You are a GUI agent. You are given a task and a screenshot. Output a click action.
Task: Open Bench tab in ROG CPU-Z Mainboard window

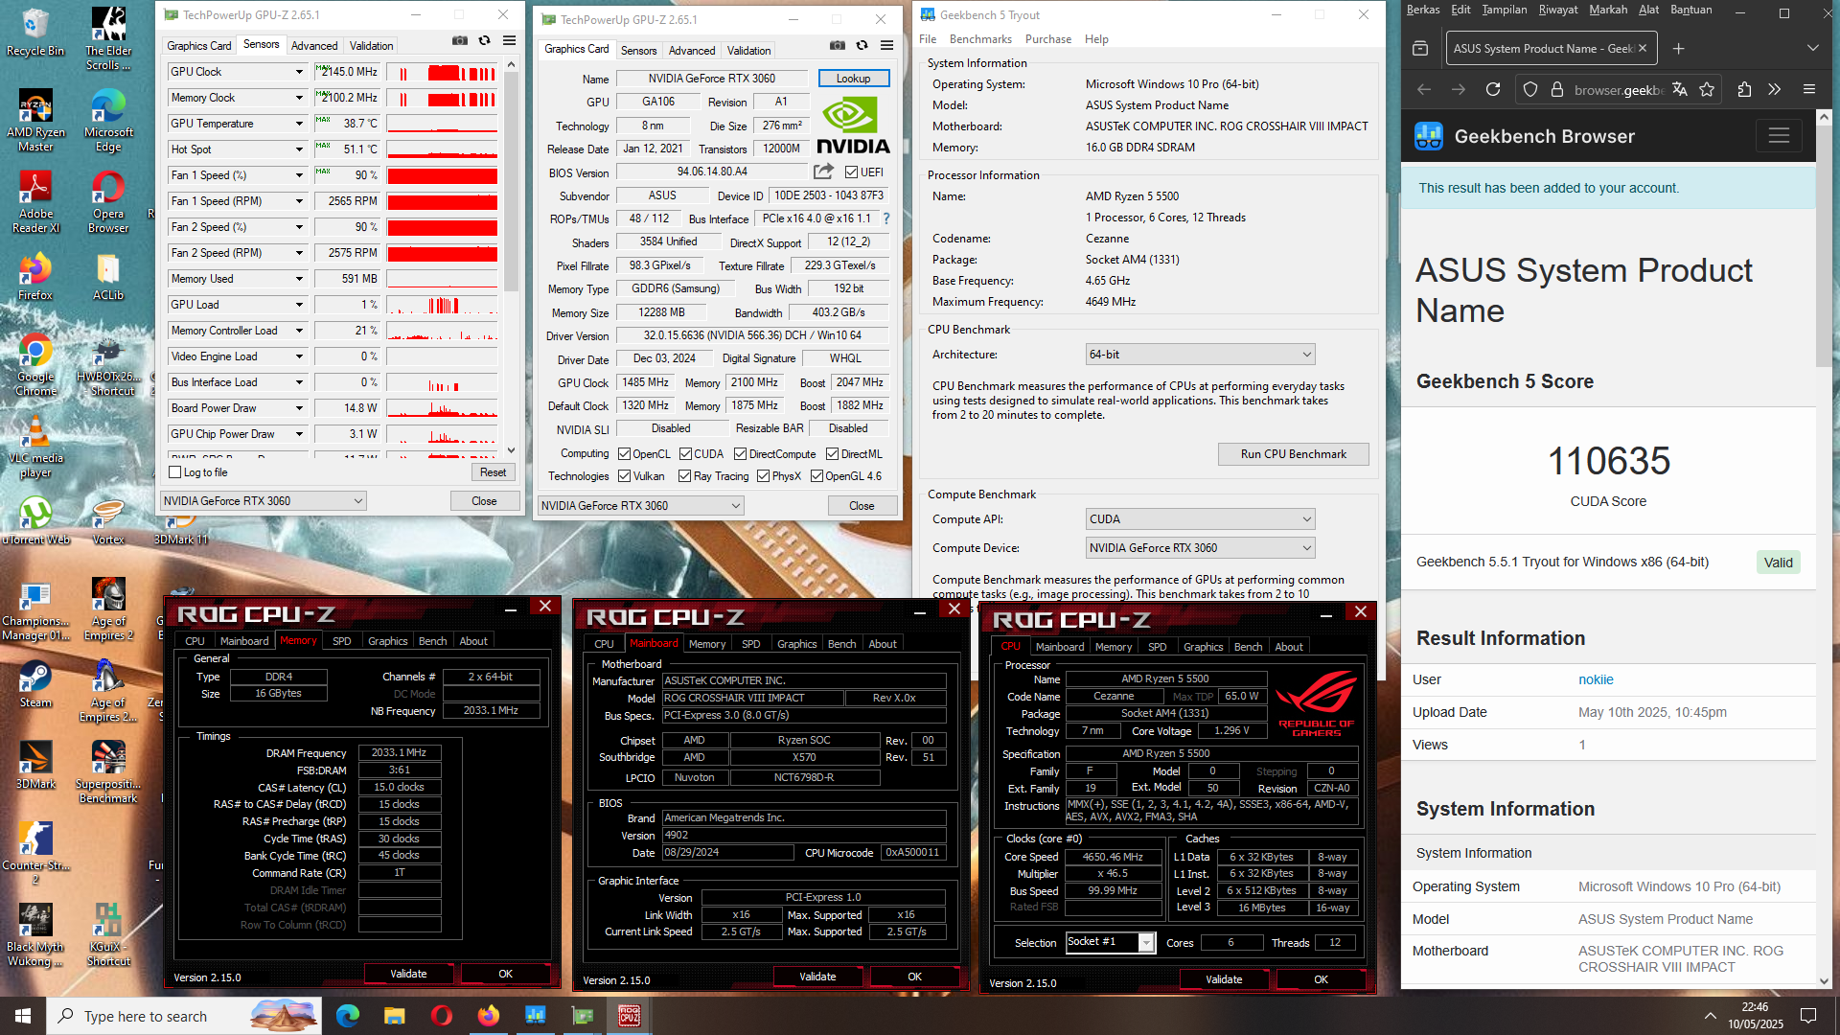841,644
